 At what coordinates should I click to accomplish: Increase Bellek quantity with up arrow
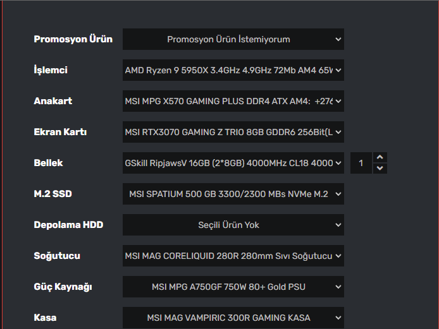[380, 157]
